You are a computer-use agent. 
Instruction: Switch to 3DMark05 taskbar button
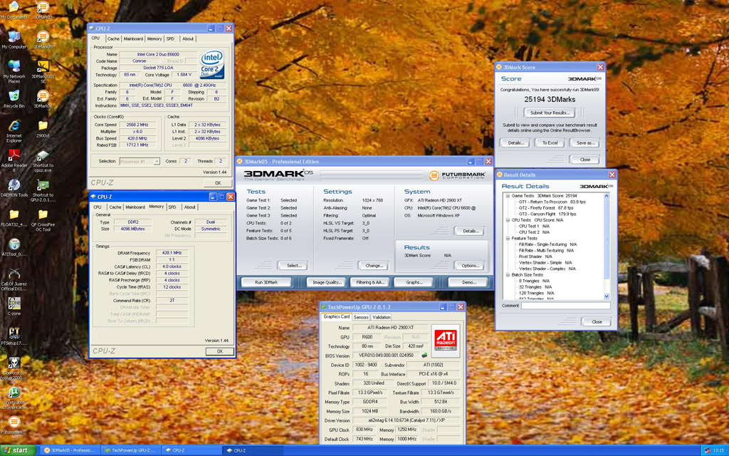[70, 450]
